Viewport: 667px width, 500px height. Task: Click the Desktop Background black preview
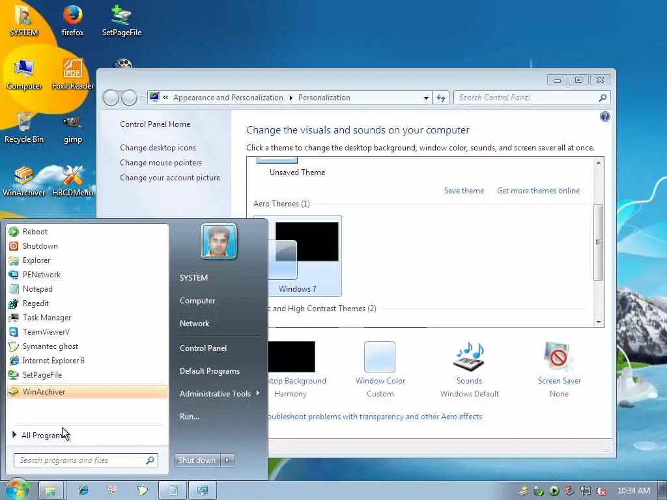[x=292, y=356]
